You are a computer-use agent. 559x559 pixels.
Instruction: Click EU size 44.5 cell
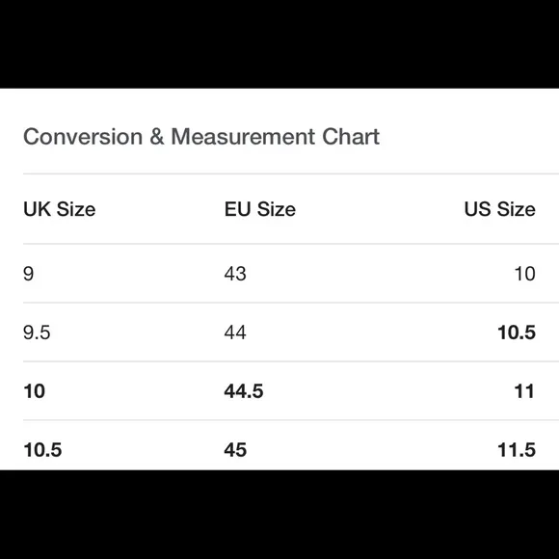[244, 391]
